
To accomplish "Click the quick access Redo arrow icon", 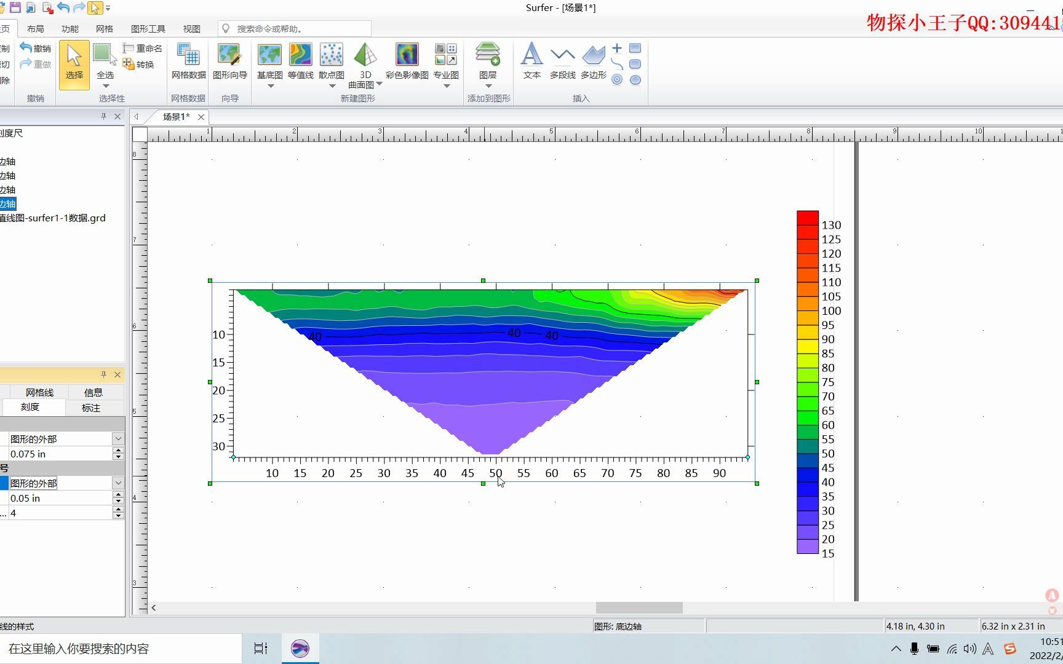I will pos(79,7).
